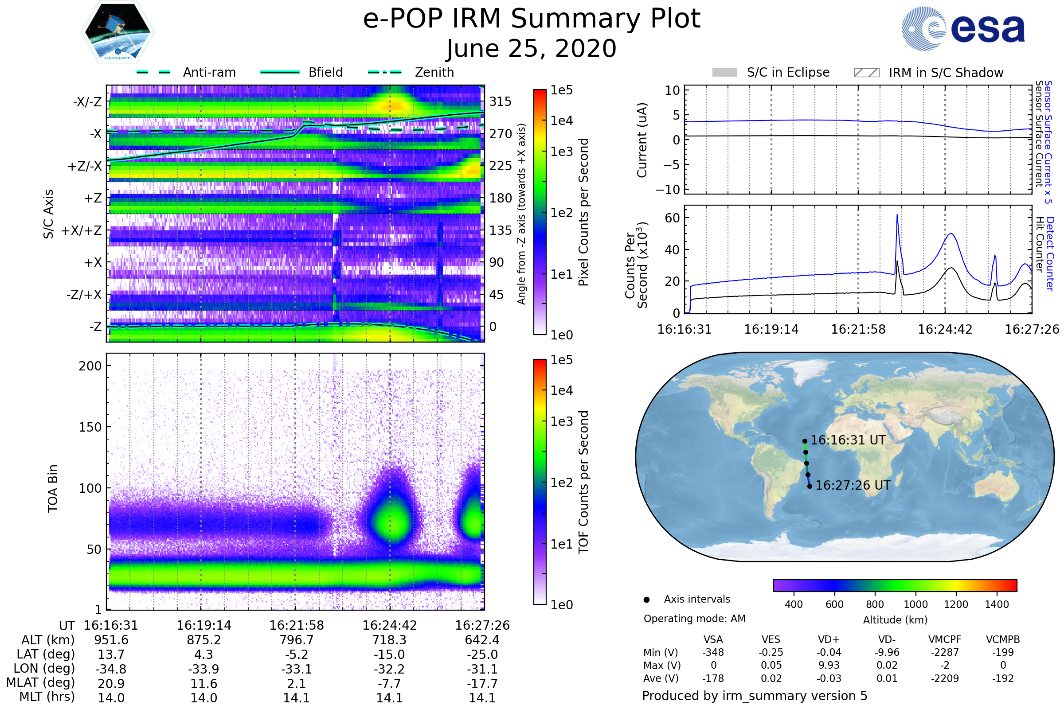Click the Zenith dash-dot legend marker
The width and height of the screenshot is (1064, 709).
point(384,72)
